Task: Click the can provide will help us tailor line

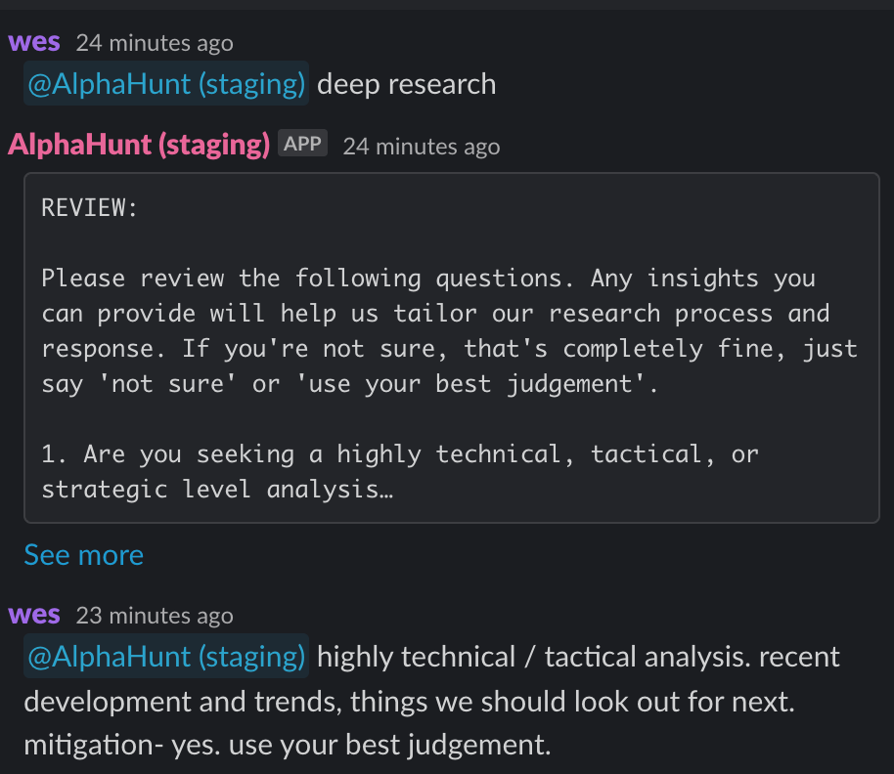Action: (435, 314)
